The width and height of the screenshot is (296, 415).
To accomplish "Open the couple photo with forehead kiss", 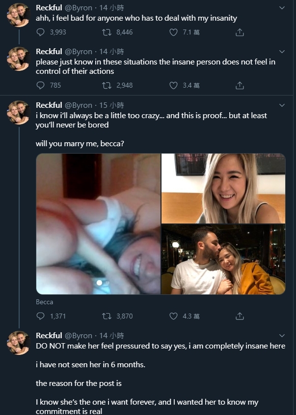I will [x=223, y=259].
